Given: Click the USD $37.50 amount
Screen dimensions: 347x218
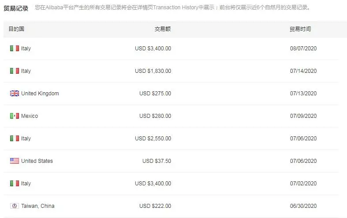Looking at the screenshot, I should pos(157,161).
